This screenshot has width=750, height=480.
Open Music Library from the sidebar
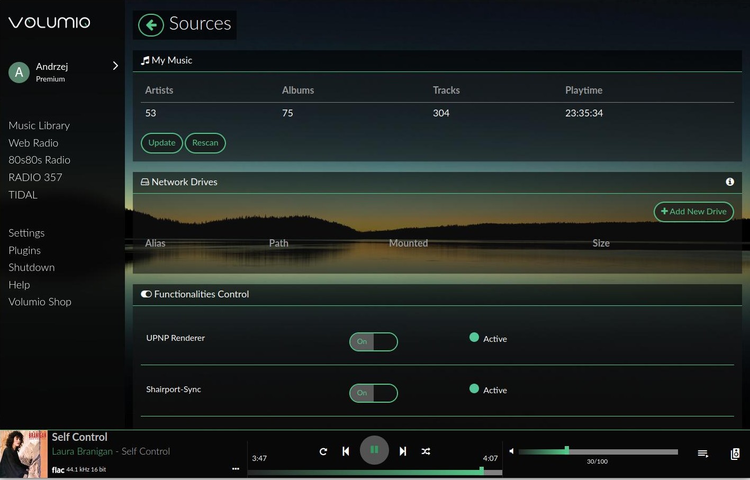pos(39,125)
